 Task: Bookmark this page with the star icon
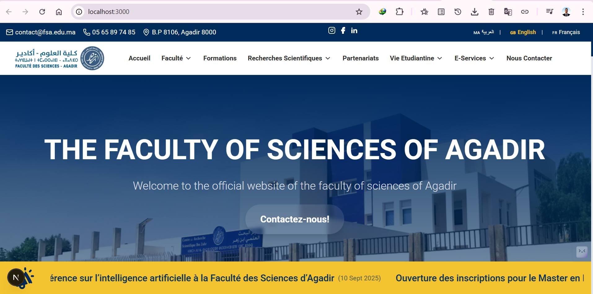pyautogui.click(x=359, y=12)
